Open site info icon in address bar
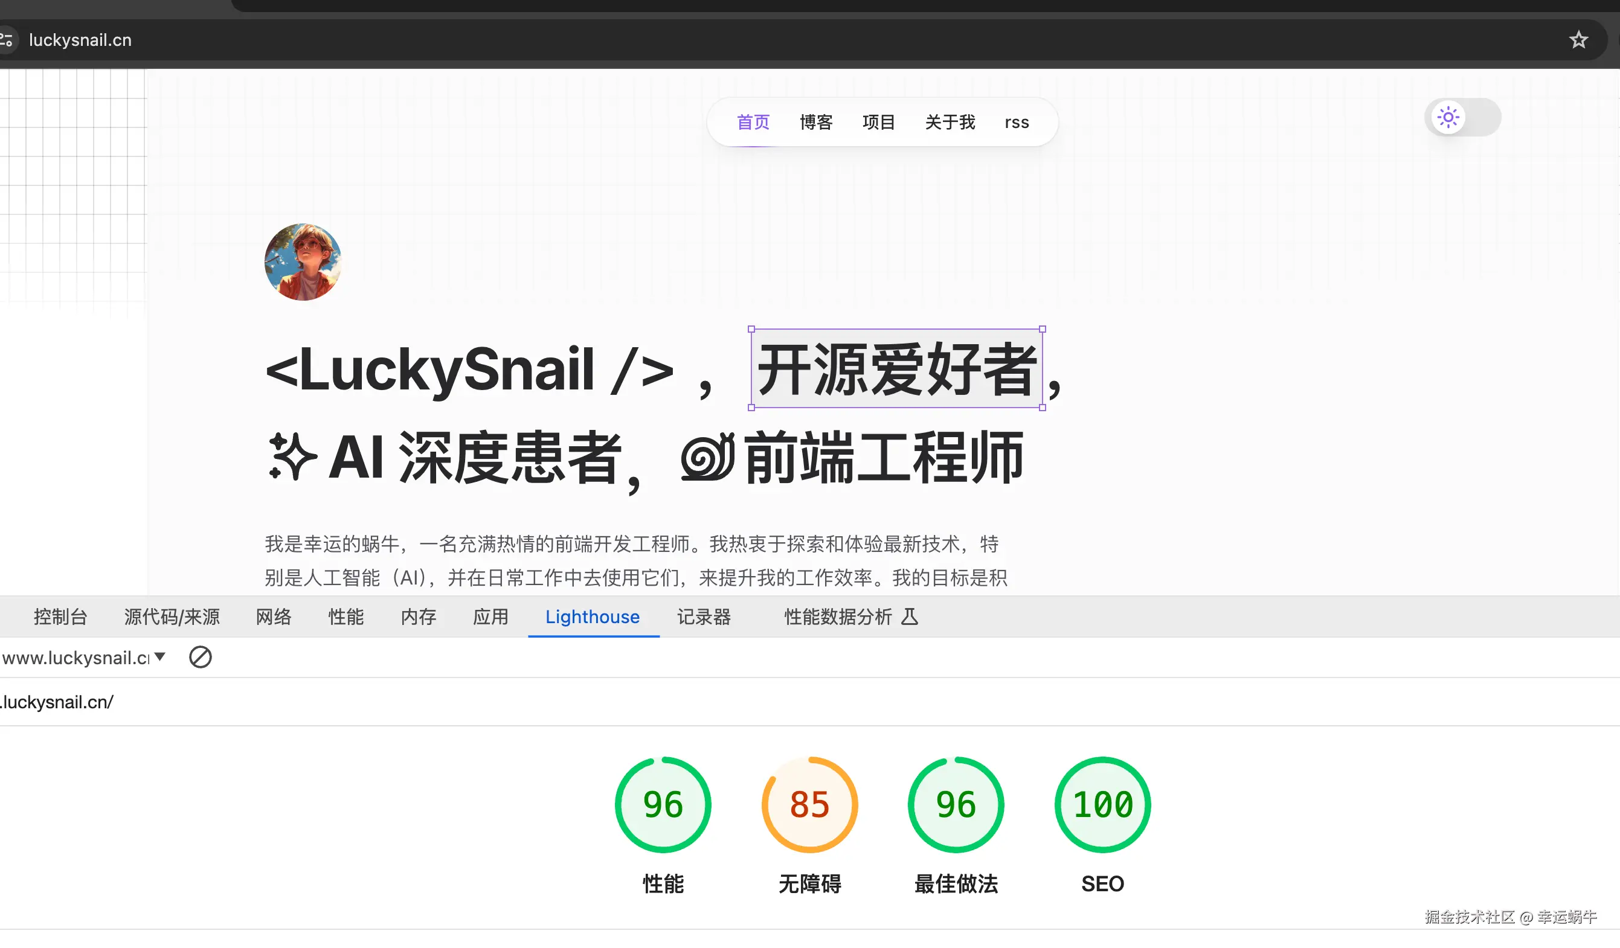 [x=7, y=40]
